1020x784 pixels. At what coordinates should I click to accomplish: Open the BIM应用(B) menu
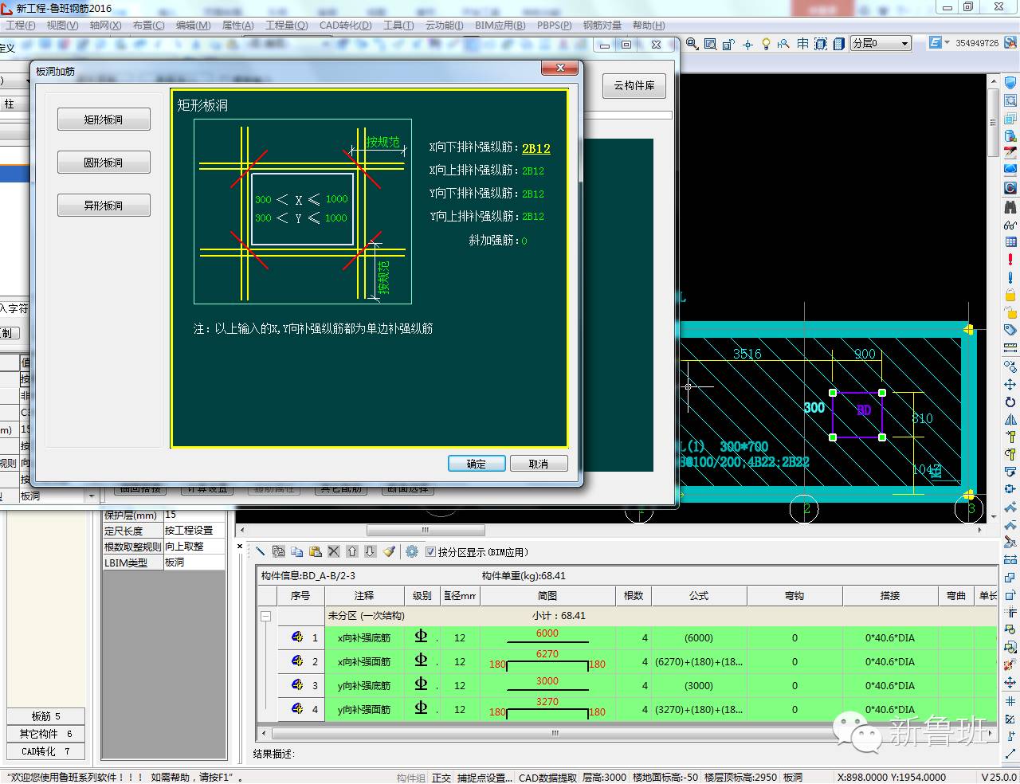(x=500, y=25)
